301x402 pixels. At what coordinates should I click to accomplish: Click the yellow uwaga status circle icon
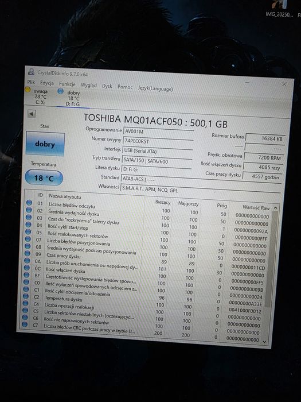[28, 90]
